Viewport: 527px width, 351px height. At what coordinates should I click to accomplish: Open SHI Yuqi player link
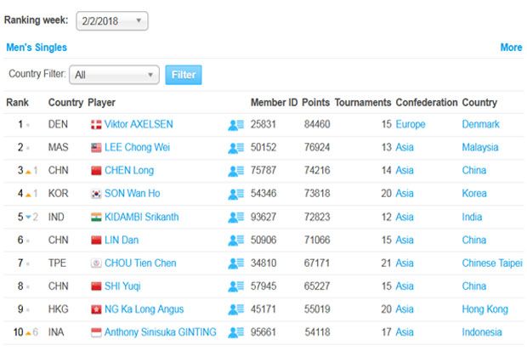click(x=122, y=286)
